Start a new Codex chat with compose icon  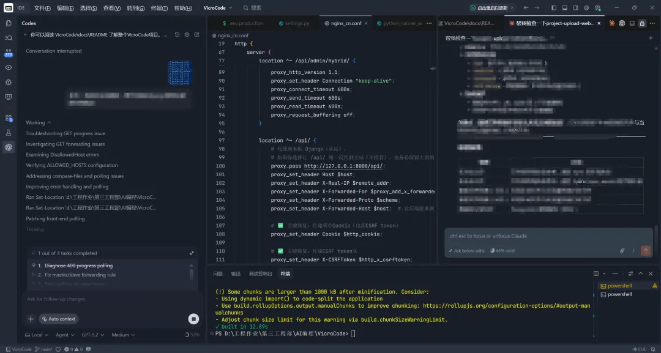pos(197,35)
